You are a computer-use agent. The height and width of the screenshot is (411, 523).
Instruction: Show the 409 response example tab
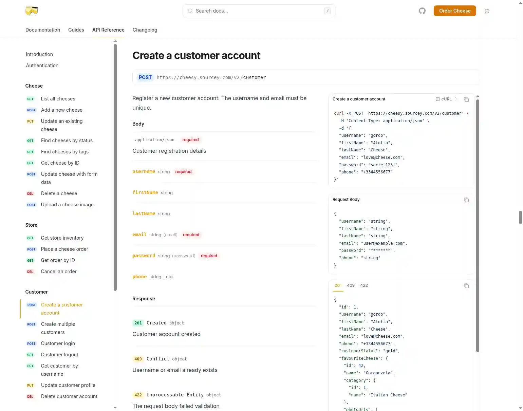(x=351, y=285)
